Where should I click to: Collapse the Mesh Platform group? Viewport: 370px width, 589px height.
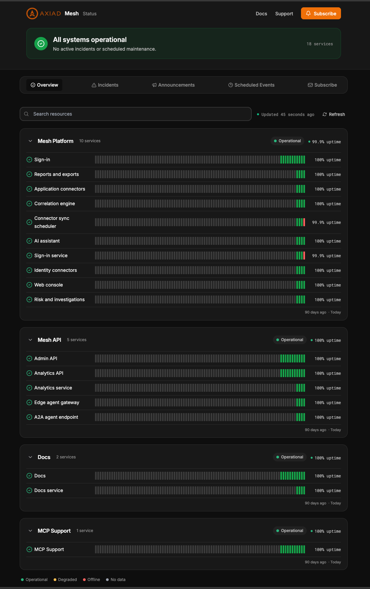pyautogui.click(x=30, y=141)
